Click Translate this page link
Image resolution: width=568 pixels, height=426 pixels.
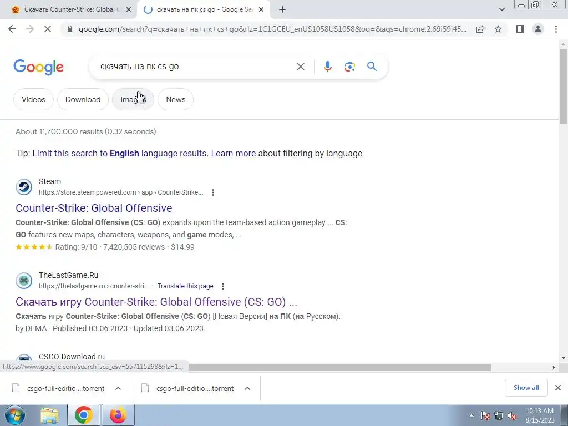(185, 286)
